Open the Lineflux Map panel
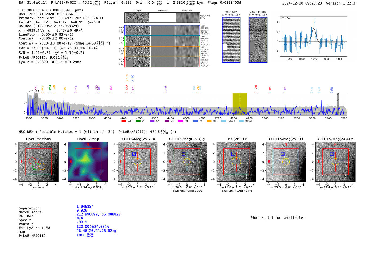374x254 pixels. click(x=88, y=162)
